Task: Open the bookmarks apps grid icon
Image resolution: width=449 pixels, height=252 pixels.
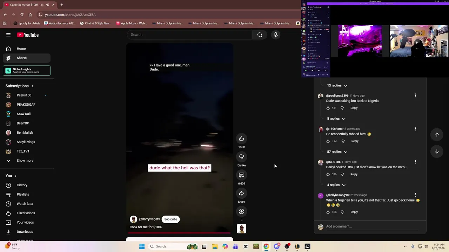Action: 5,23
